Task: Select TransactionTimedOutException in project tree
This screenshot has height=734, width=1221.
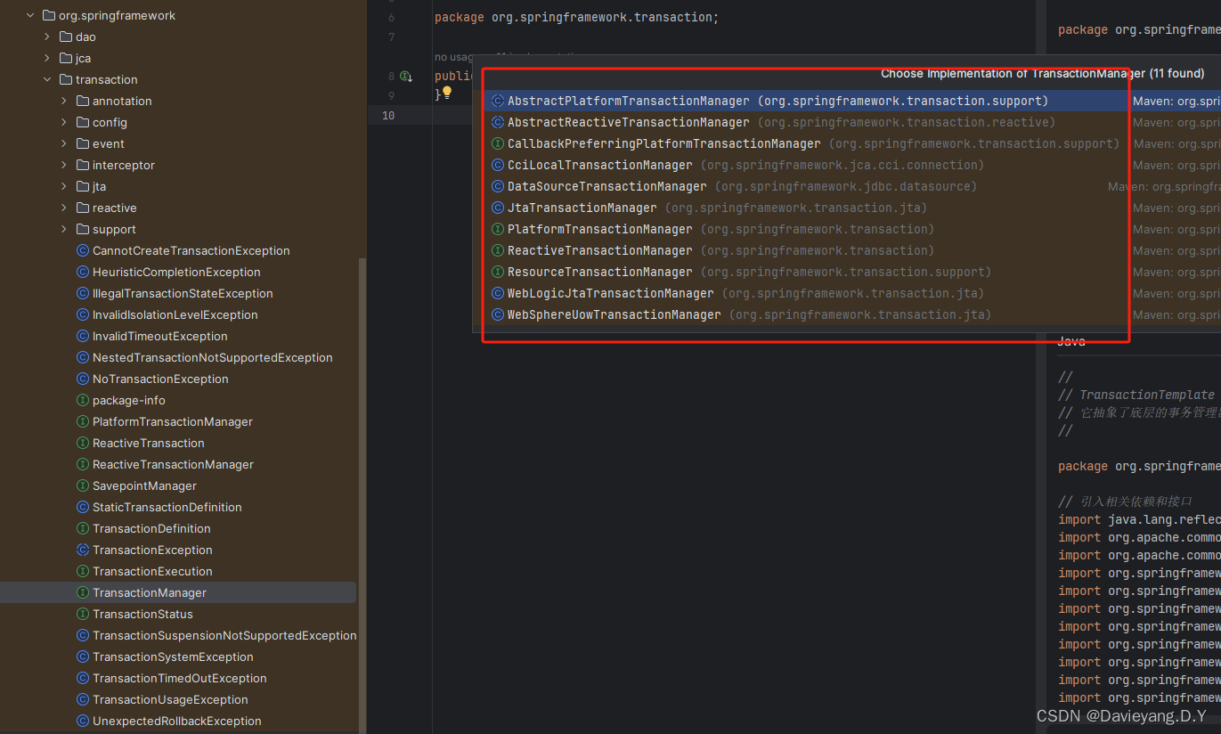Action: pos(178,678)
